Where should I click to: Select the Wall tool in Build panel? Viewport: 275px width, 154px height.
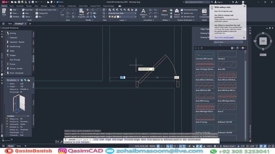(13, 10)
